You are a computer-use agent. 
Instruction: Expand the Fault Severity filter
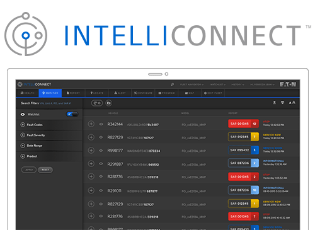pos(23,135)
